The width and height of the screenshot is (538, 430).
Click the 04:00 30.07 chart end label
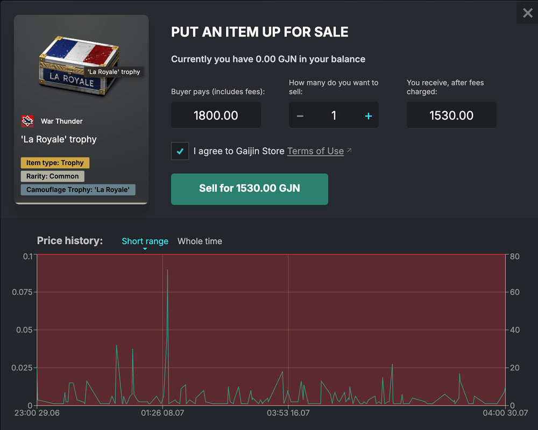(x=505, y=413)
